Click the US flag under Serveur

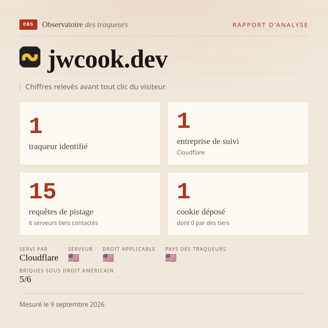73,258
